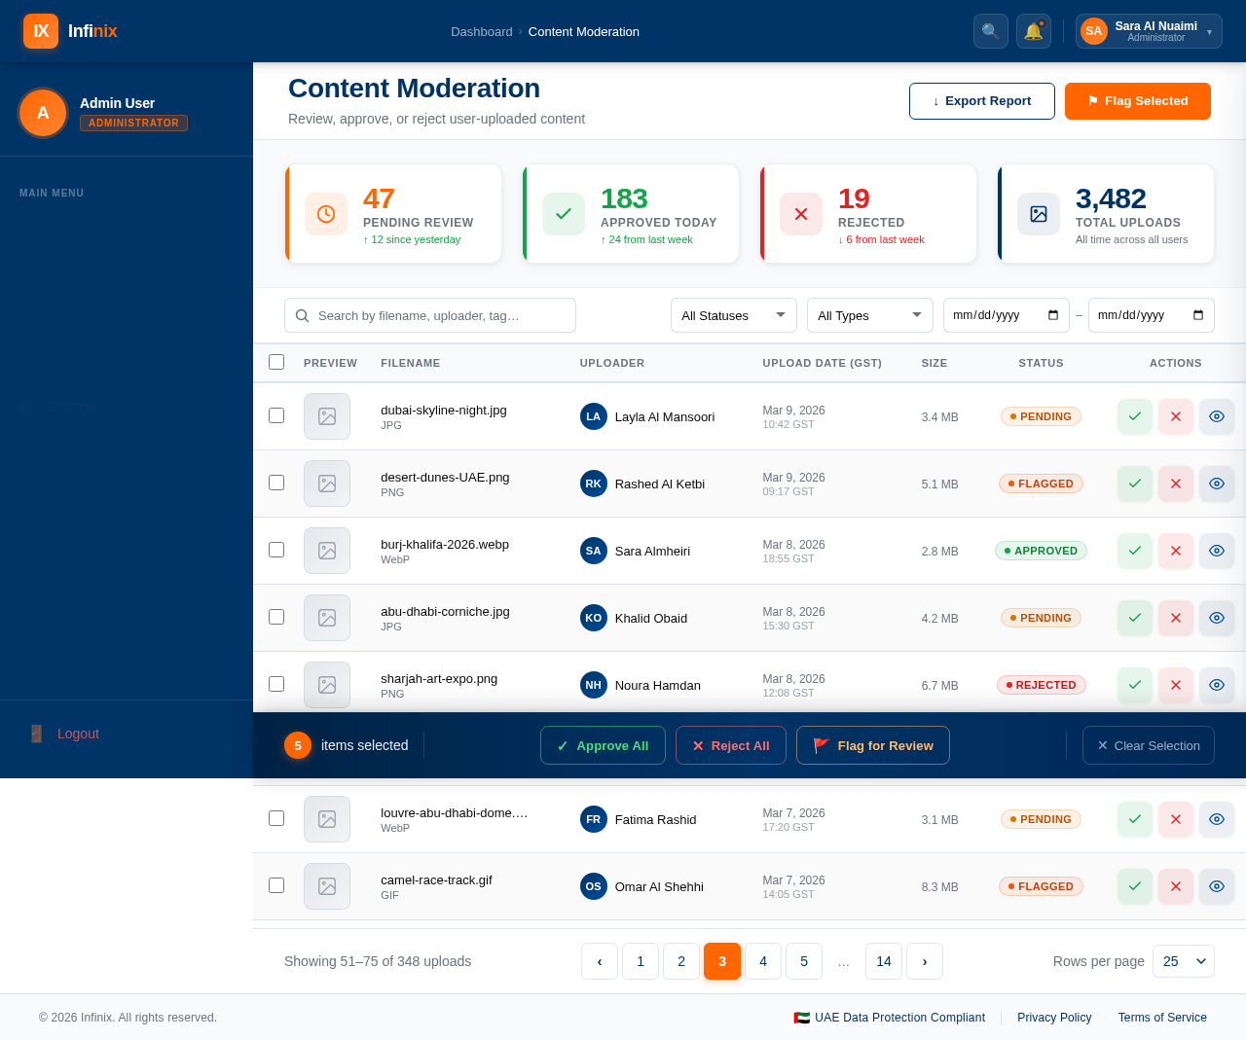Click the Flag Selected button

[x=1137, y=101]
